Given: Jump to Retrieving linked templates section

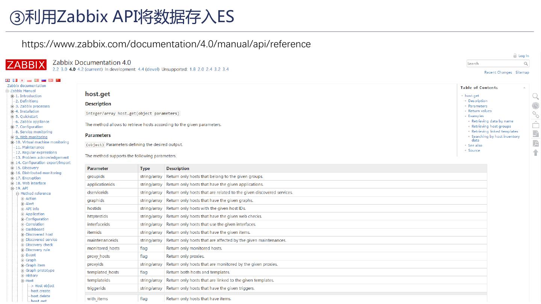Looking at the screenshot, I should coord(495,132).
